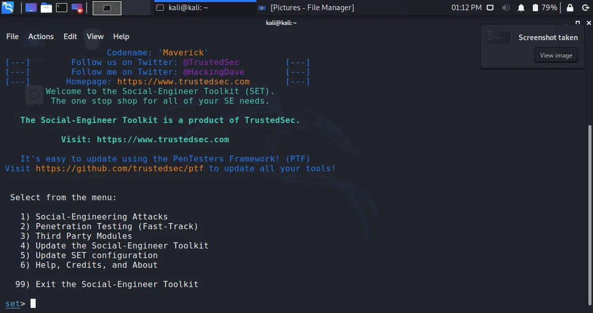Open the display settings tray icon
The height and width of the screenshot is (313, 593).
pyautogui.click(x=490, y=8)
